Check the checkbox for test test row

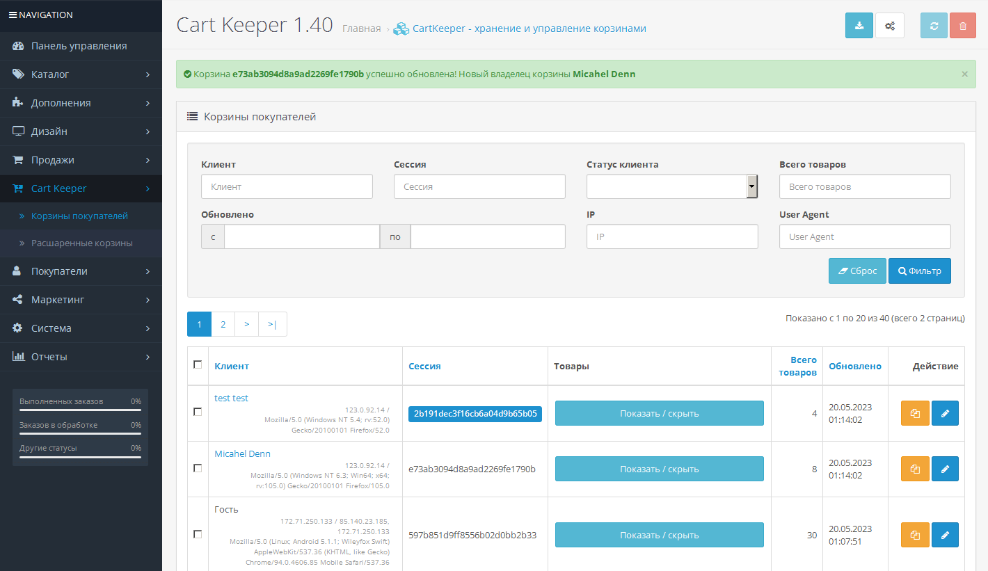(x=198, y=412)
